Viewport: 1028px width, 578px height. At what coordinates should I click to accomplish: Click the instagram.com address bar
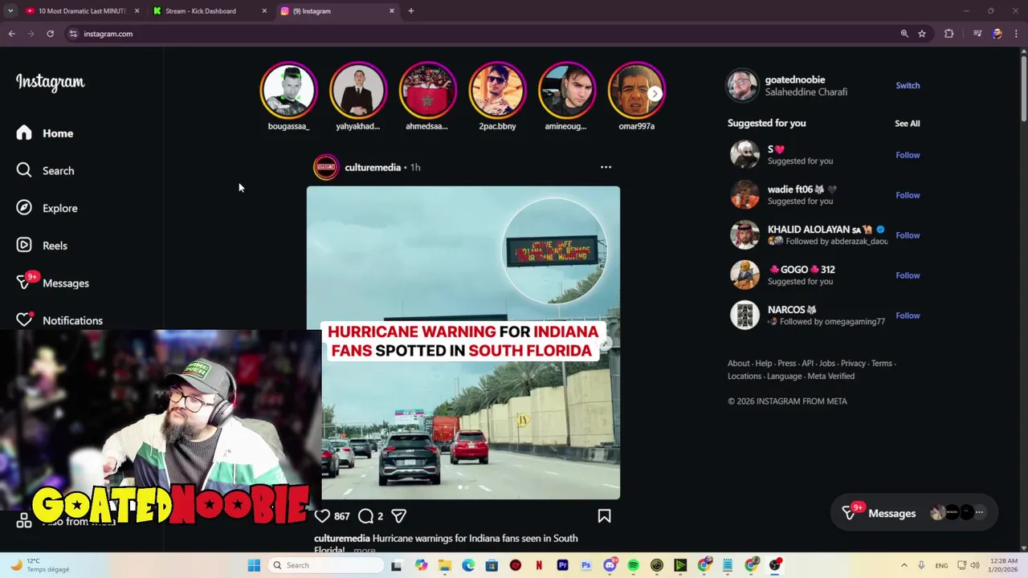point(482,34)
